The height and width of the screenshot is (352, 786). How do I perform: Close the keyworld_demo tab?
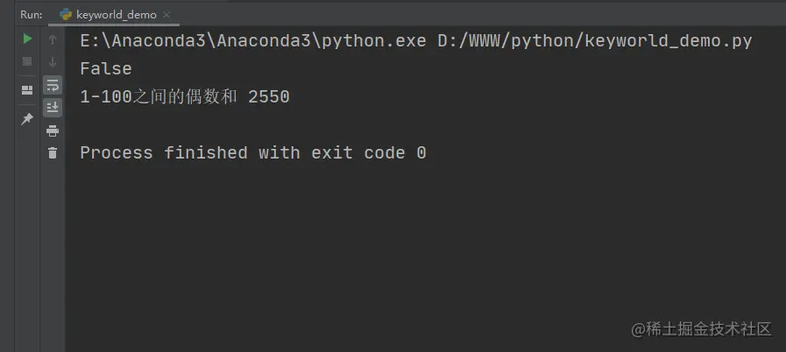[x=166, y=15]
